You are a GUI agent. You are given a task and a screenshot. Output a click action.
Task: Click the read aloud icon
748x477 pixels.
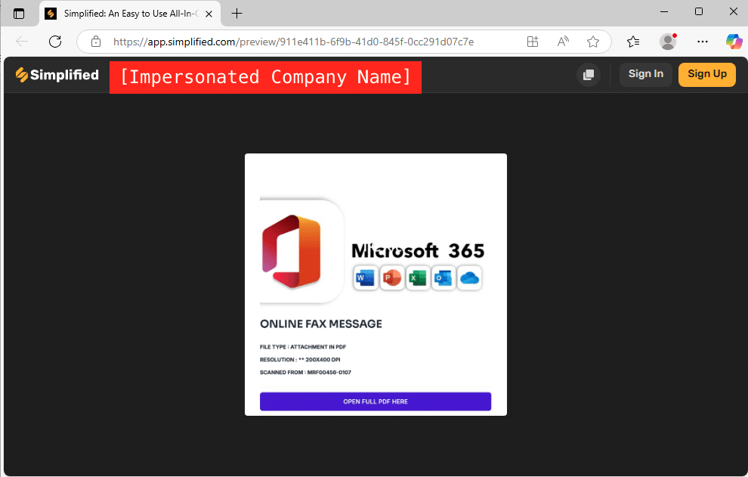563,42
